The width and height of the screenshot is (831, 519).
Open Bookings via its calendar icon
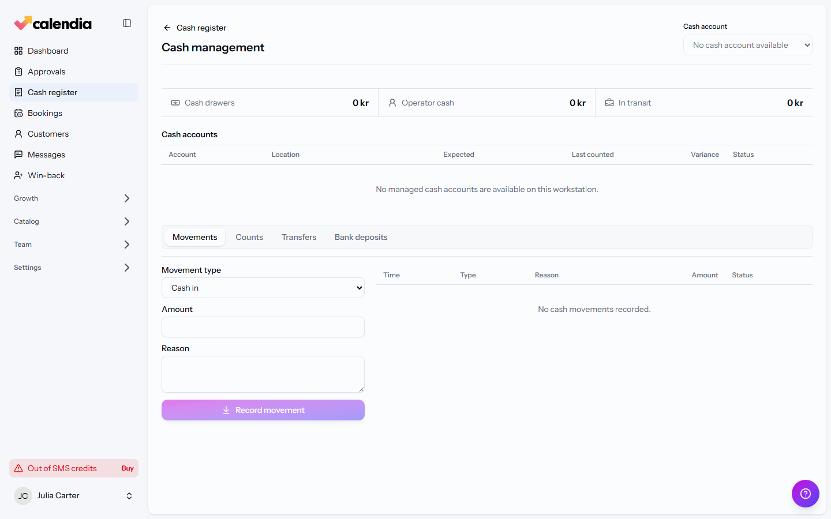point(18,113)
